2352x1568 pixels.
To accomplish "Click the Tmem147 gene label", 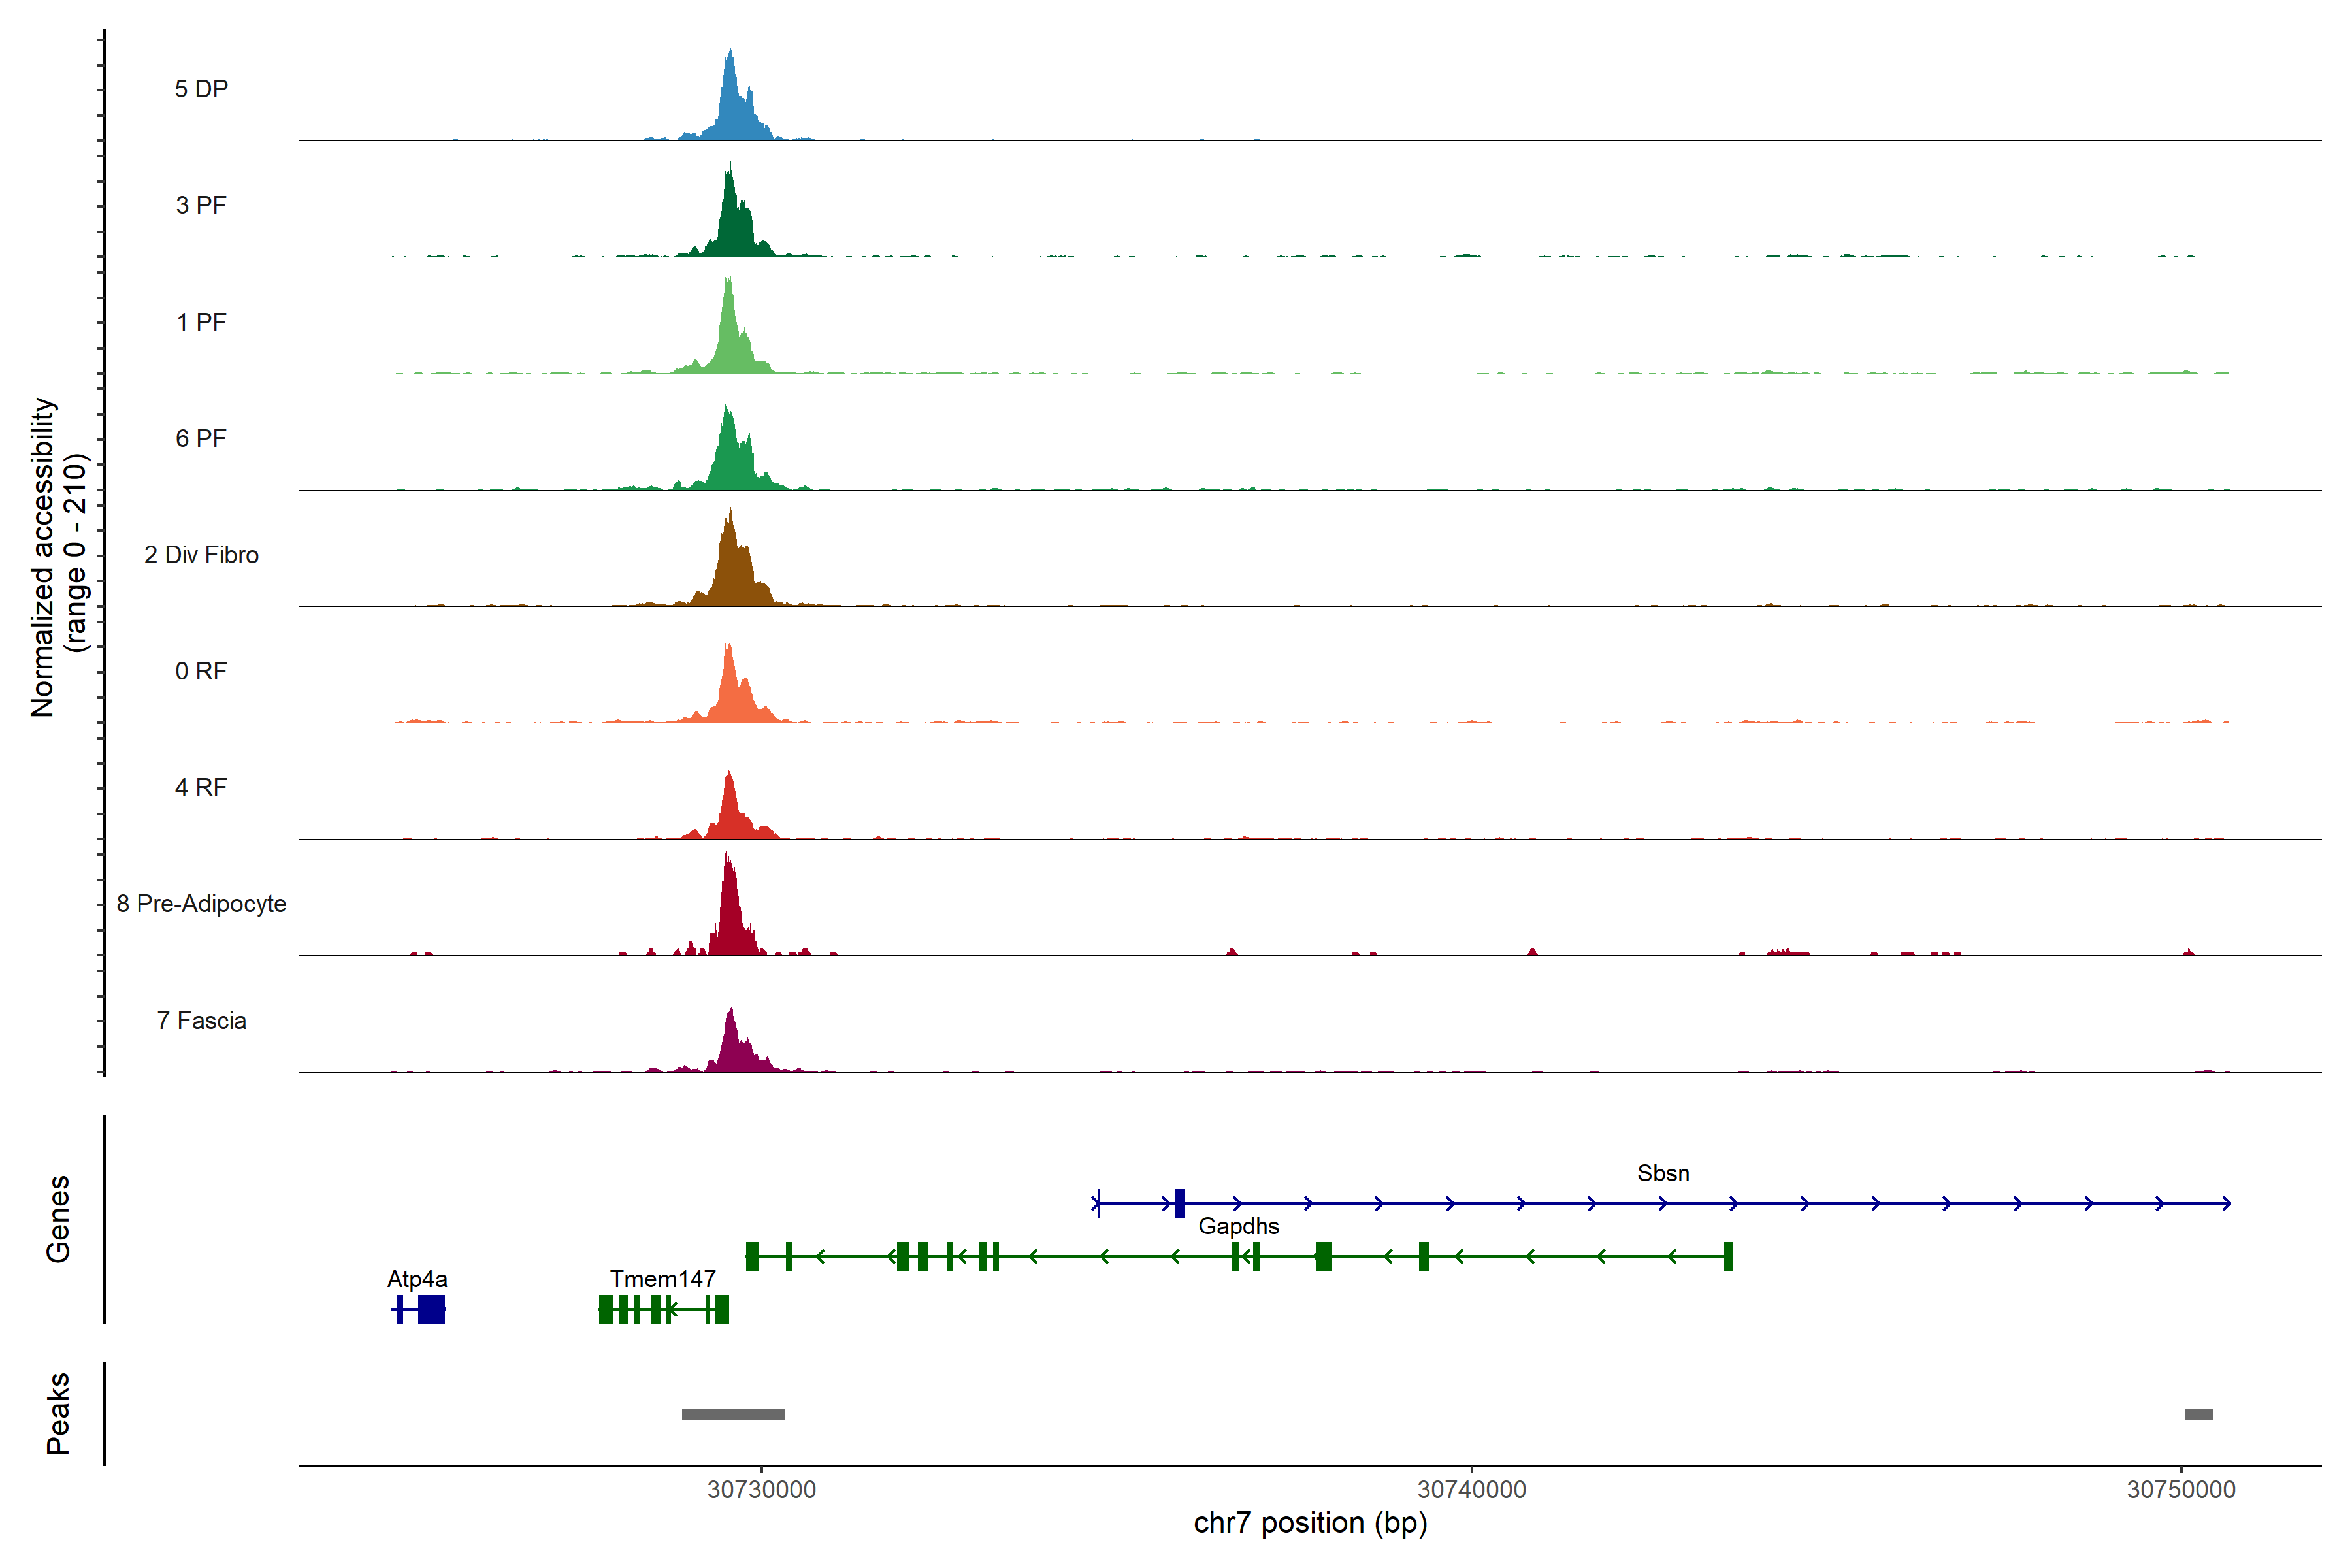I will 663,1279.
